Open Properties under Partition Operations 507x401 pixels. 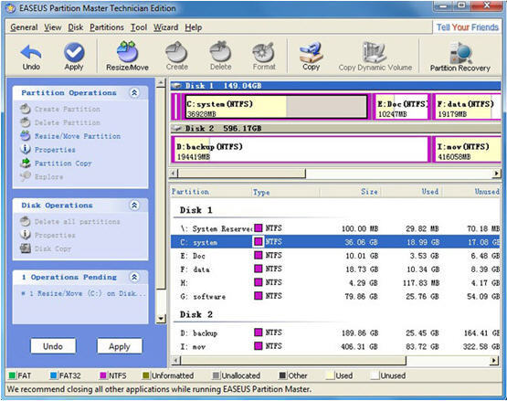[48, 150]
